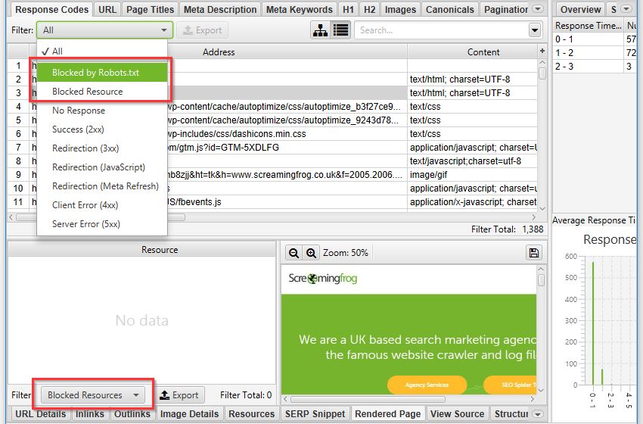Open the search options dropdown arrow
643x424 pixels.
[535, 30]
